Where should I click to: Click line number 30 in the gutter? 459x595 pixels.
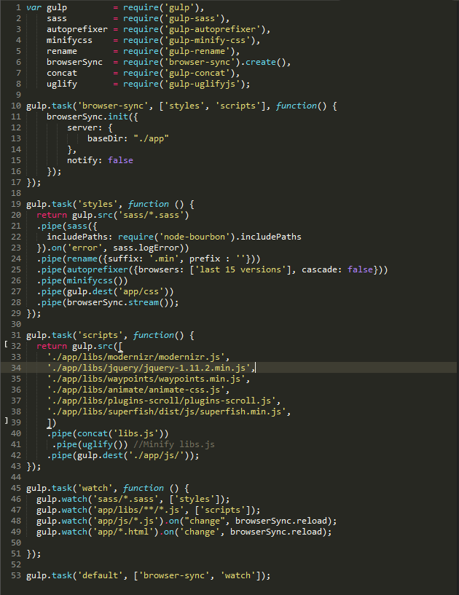[16, 324]
